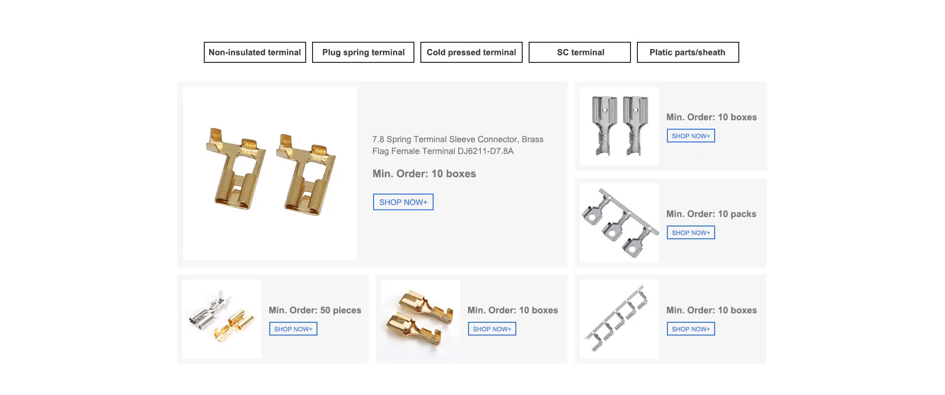Image resolution: width=945 pixels, height=395 pixels.
Task: Click Min. Order: 10 packs text
Action: click(711, 214)
